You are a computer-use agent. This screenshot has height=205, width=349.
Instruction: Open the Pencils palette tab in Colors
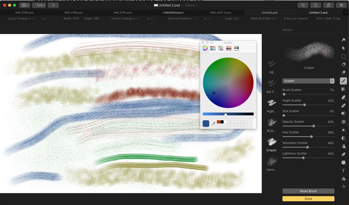tap(236, 48)
